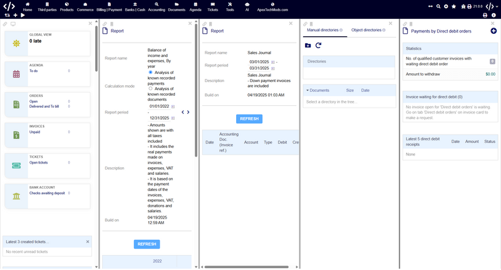Click the Accounting module icon
The image size is (501, 270).
(157, 4)
